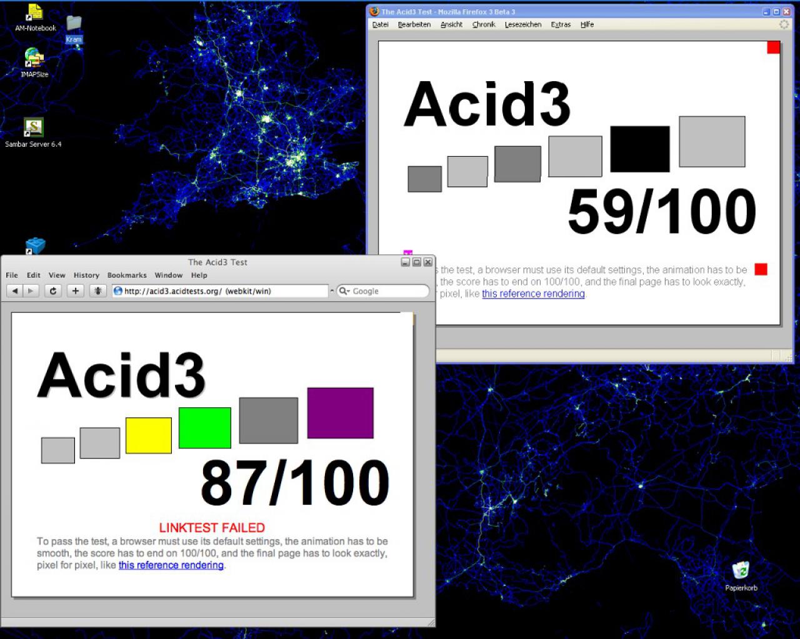Open AM-Notebook desktop shortcut
Viewport: 800px width, 639px height.
pos(35,17)
